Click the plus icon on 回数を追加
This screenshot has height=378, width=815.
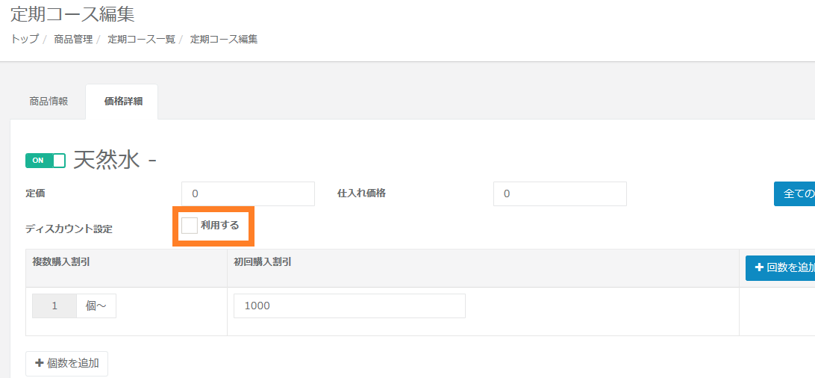pos(759,267)
